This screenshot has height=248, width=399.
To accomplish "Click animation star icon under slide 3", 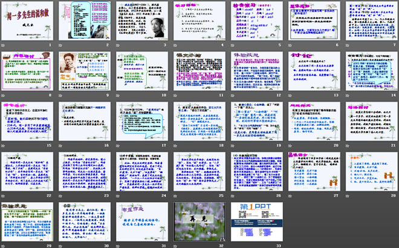I will coord(118,45).
